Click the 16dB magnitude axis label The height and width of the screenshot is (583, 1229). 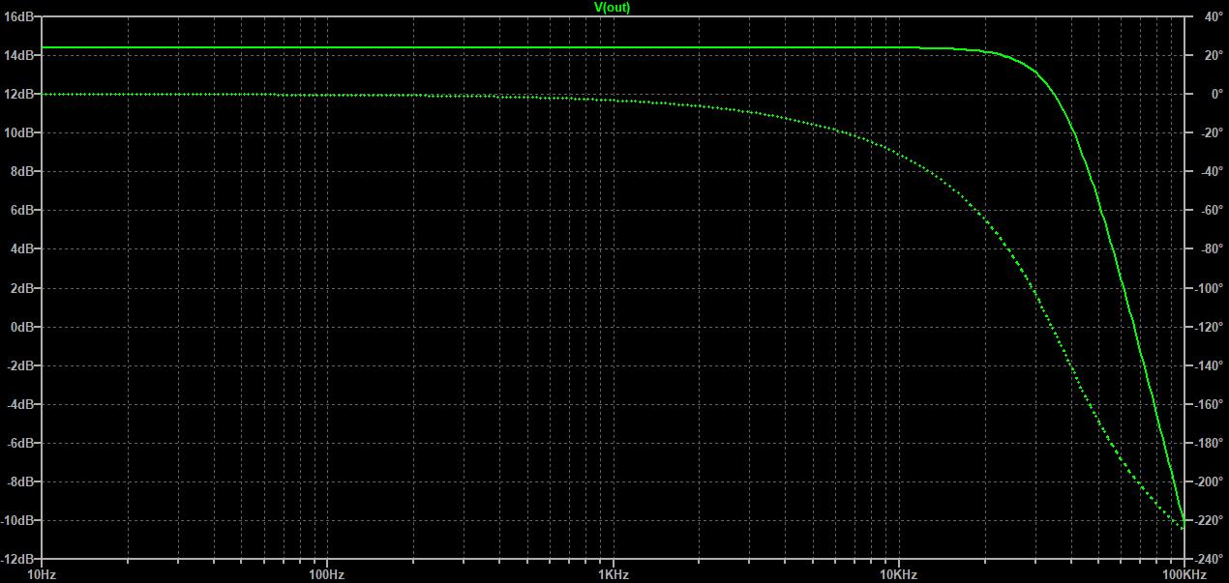tap(20, 16)
